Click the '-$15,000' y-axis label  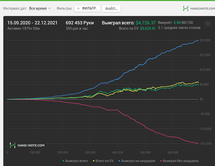click(205, 144)
